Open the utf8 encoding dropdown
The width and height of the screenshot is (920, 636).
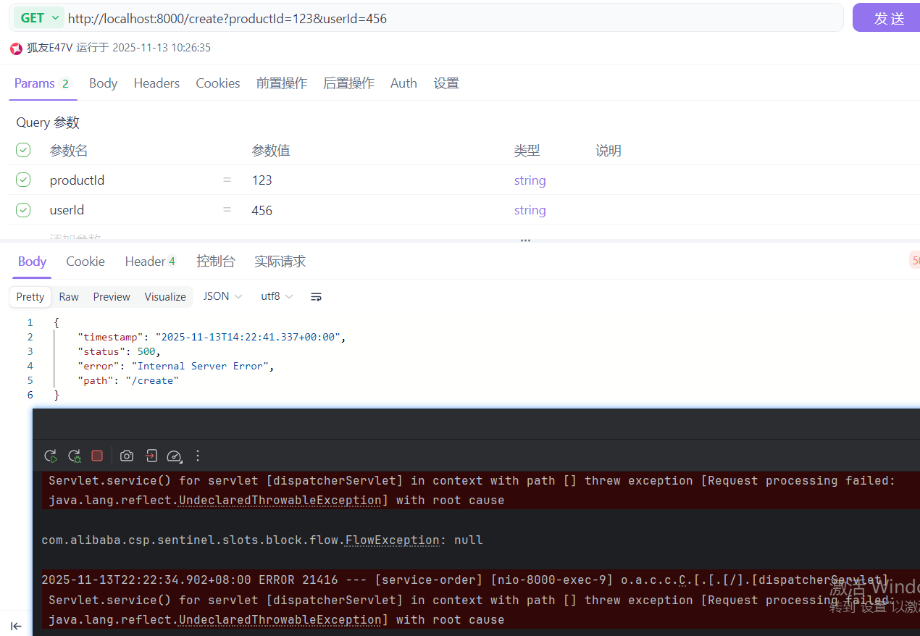(x=277, y=296)
